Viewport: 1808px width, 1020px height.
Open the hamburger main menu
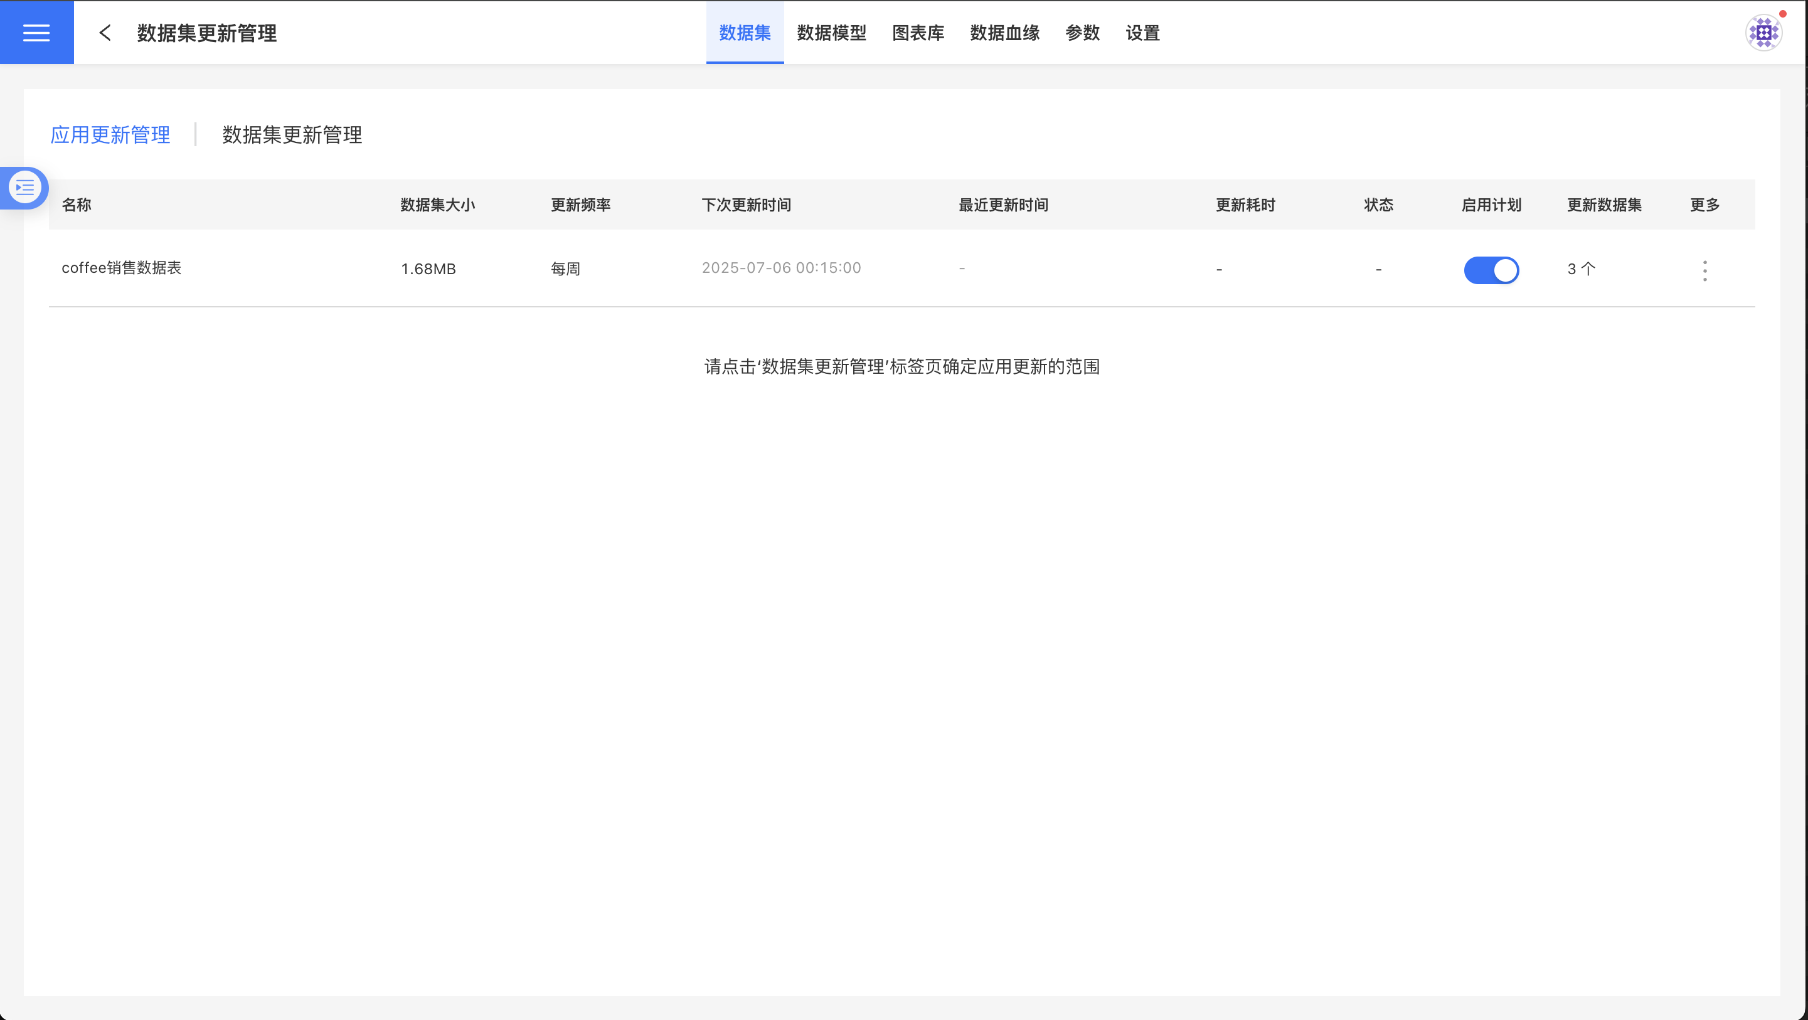point(36,32)
